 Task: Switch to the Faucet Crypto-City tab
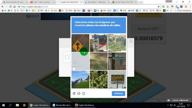pyautogui.click(x=124, y=2)
